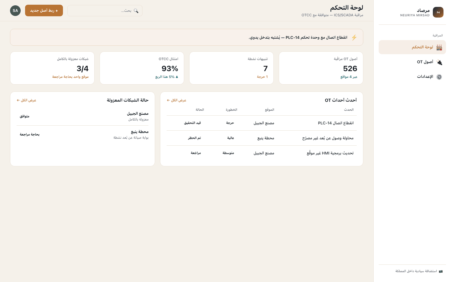Viewport: 451px width, 282px height.
Task: Click استضافة سيادية داخل المملكة footer text
Action: point(416,271)
